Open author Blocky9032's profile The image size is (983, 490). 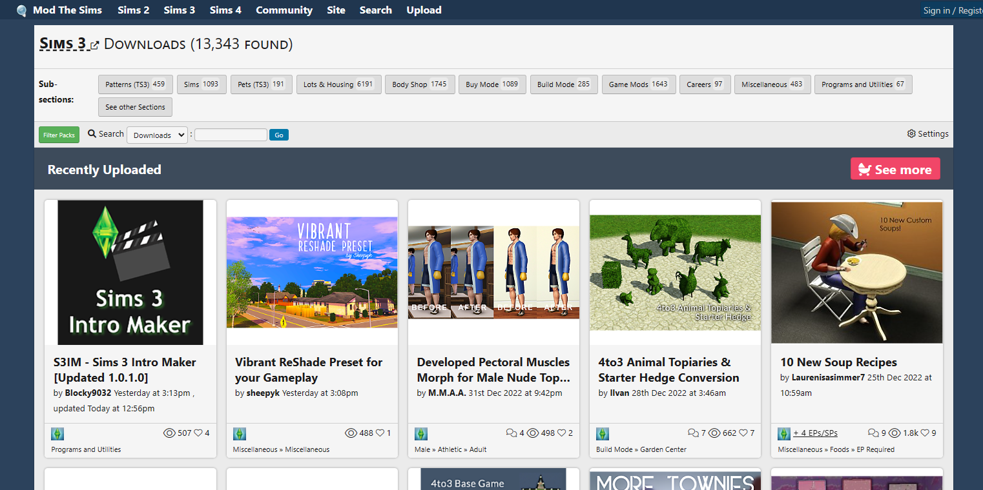click(x=88, y=393)
